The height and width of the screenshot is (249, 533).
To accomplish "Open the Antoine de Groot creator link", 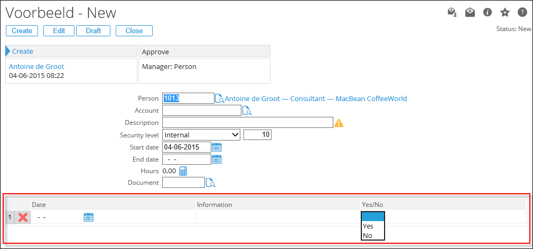I will point(36,67).
